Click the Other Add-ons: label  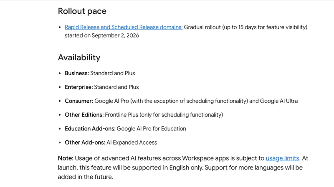85,143
